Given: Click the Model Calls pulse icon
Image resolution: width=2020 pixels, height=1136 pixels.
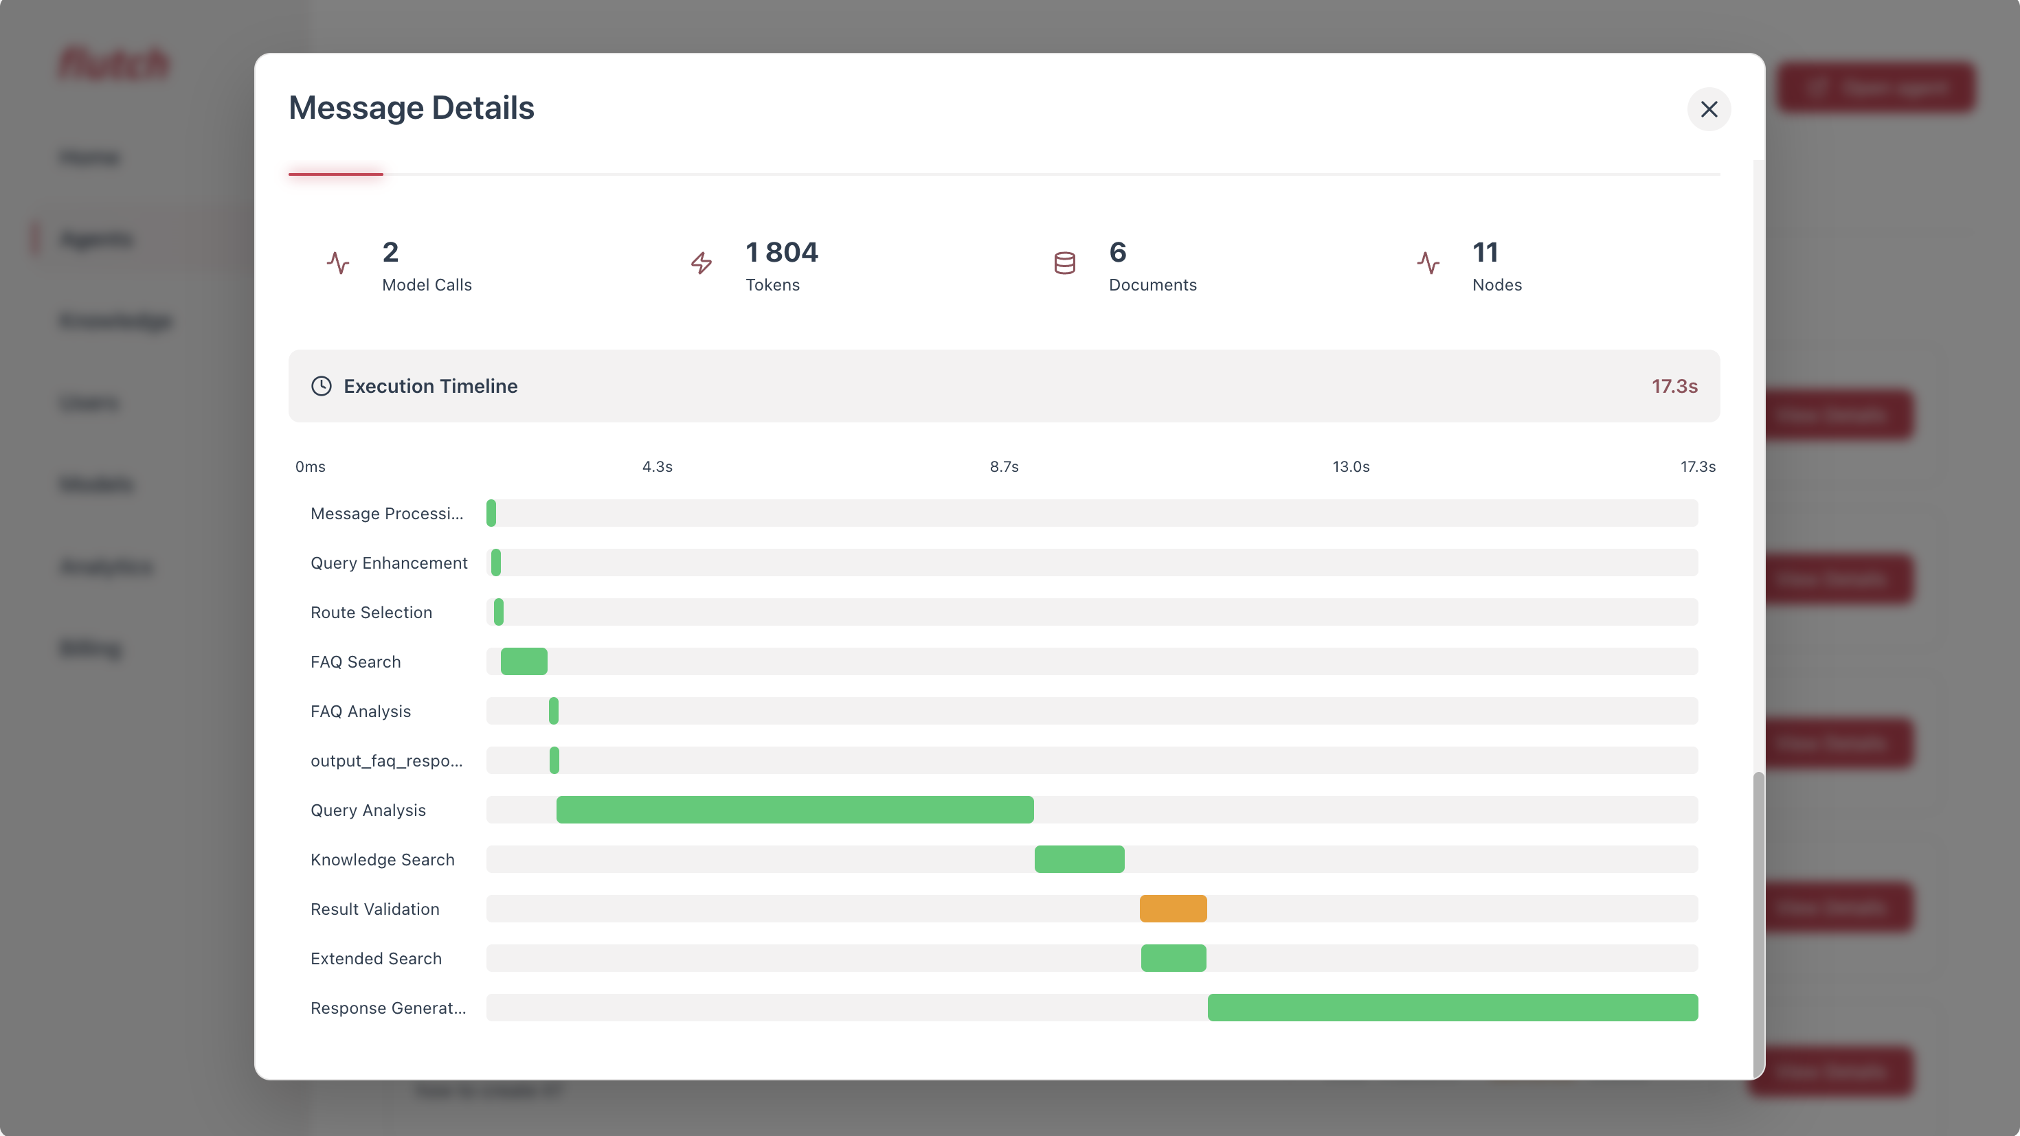Looking at the screenshot, I should click(338, 264).
